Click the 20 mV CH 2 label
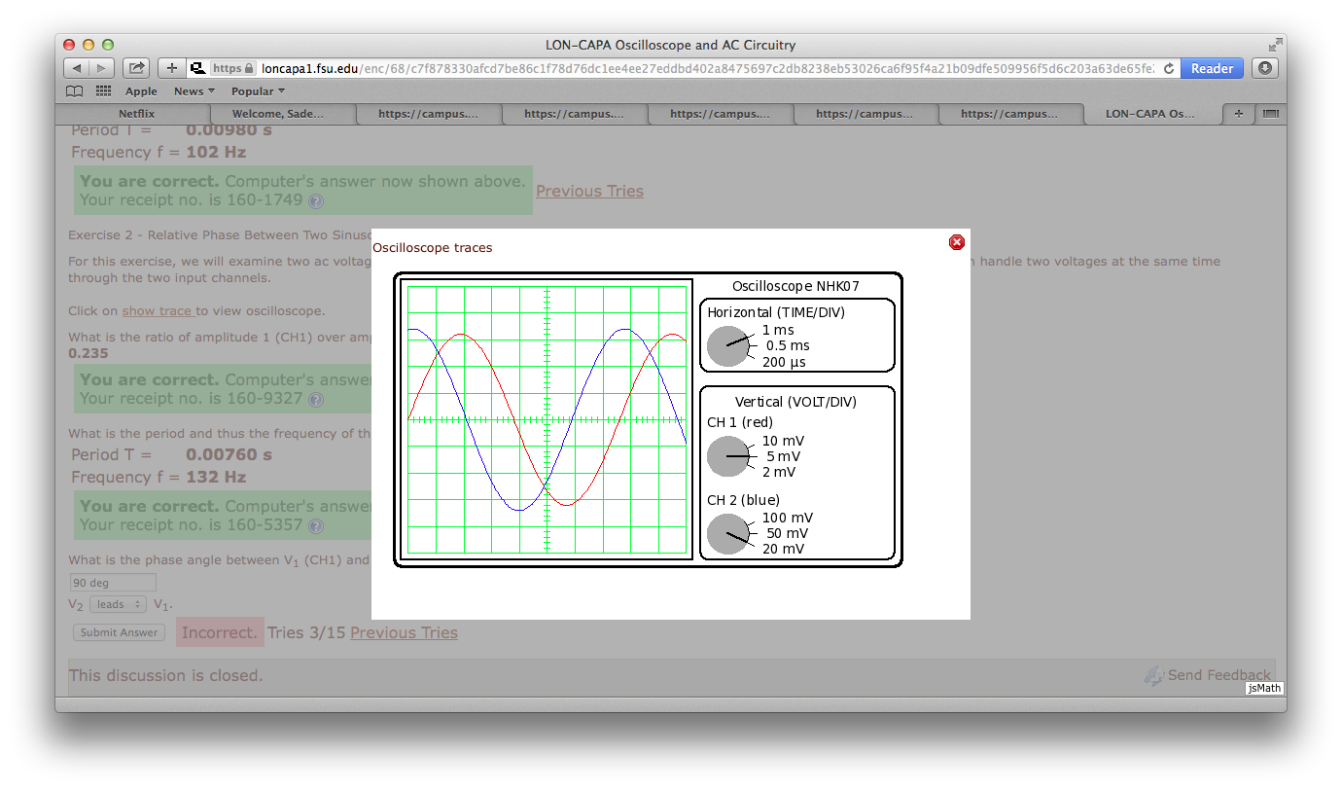 pyautogui.click(x=783, y=549)
